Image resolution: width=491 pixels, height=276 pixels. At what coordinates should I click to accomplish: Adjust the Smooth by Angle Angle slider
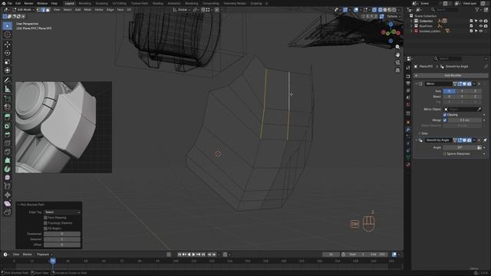click(x=460, y=147)
